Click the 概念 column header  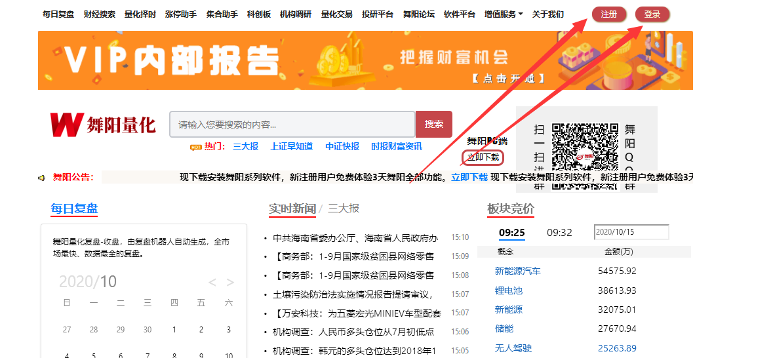point(505,252)
